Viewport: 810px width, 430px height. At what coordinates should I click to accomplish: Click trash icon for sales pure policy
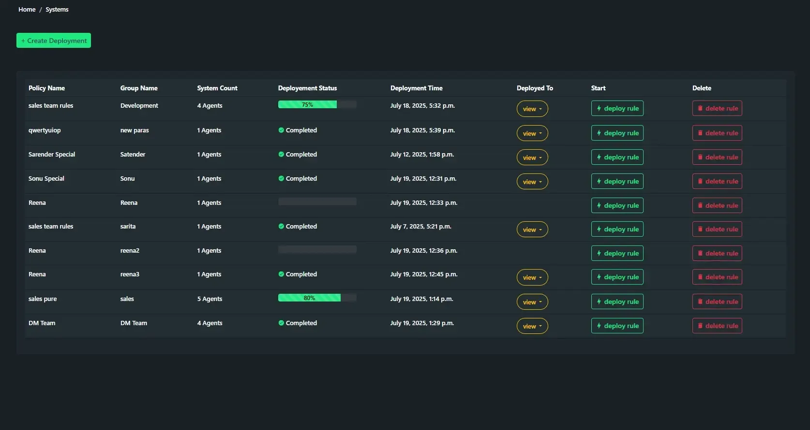pos(700,301)
